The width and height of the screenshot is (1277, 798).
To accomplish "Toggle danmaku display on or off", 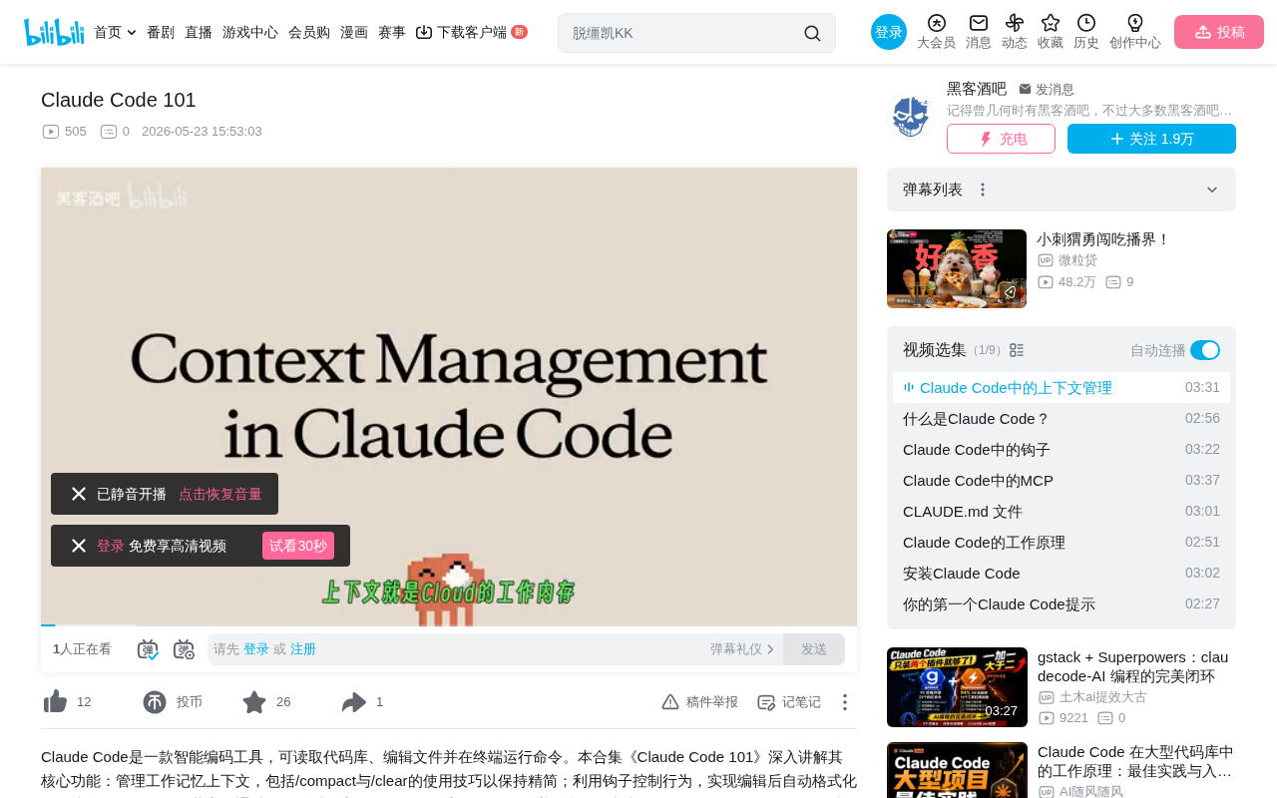I will click(x=148, y=649).
